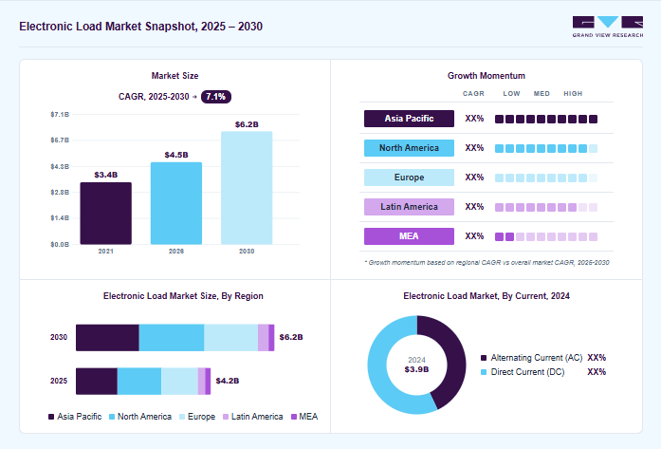Click the 'LOW' column header
Image resolution: width=661 pixels, height=449 pixels.
click(x=511, y=94)
